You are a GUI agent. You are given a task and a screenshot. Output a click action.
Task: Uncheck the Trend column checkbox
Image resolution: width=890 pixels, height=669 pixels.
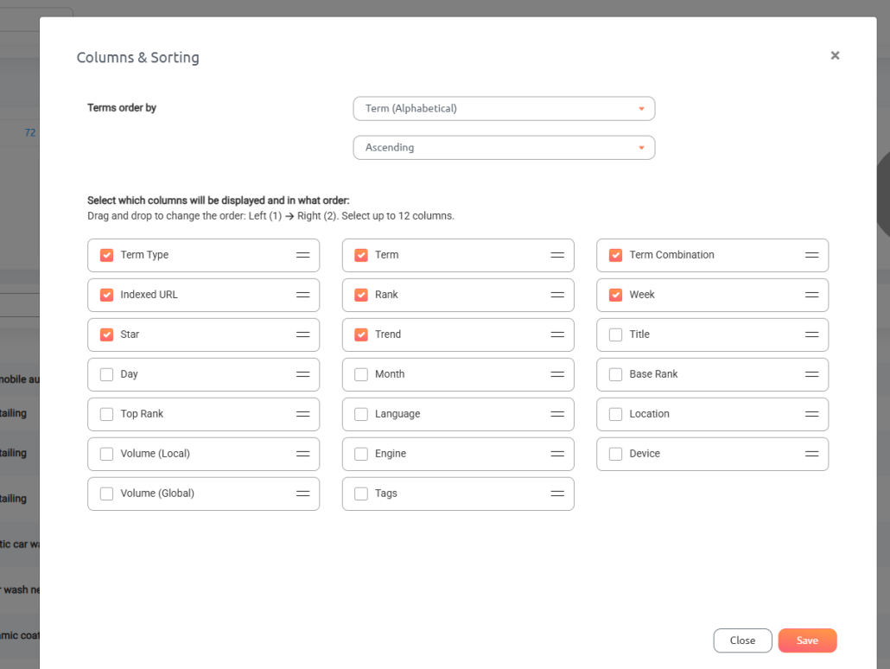pos(361,334)
